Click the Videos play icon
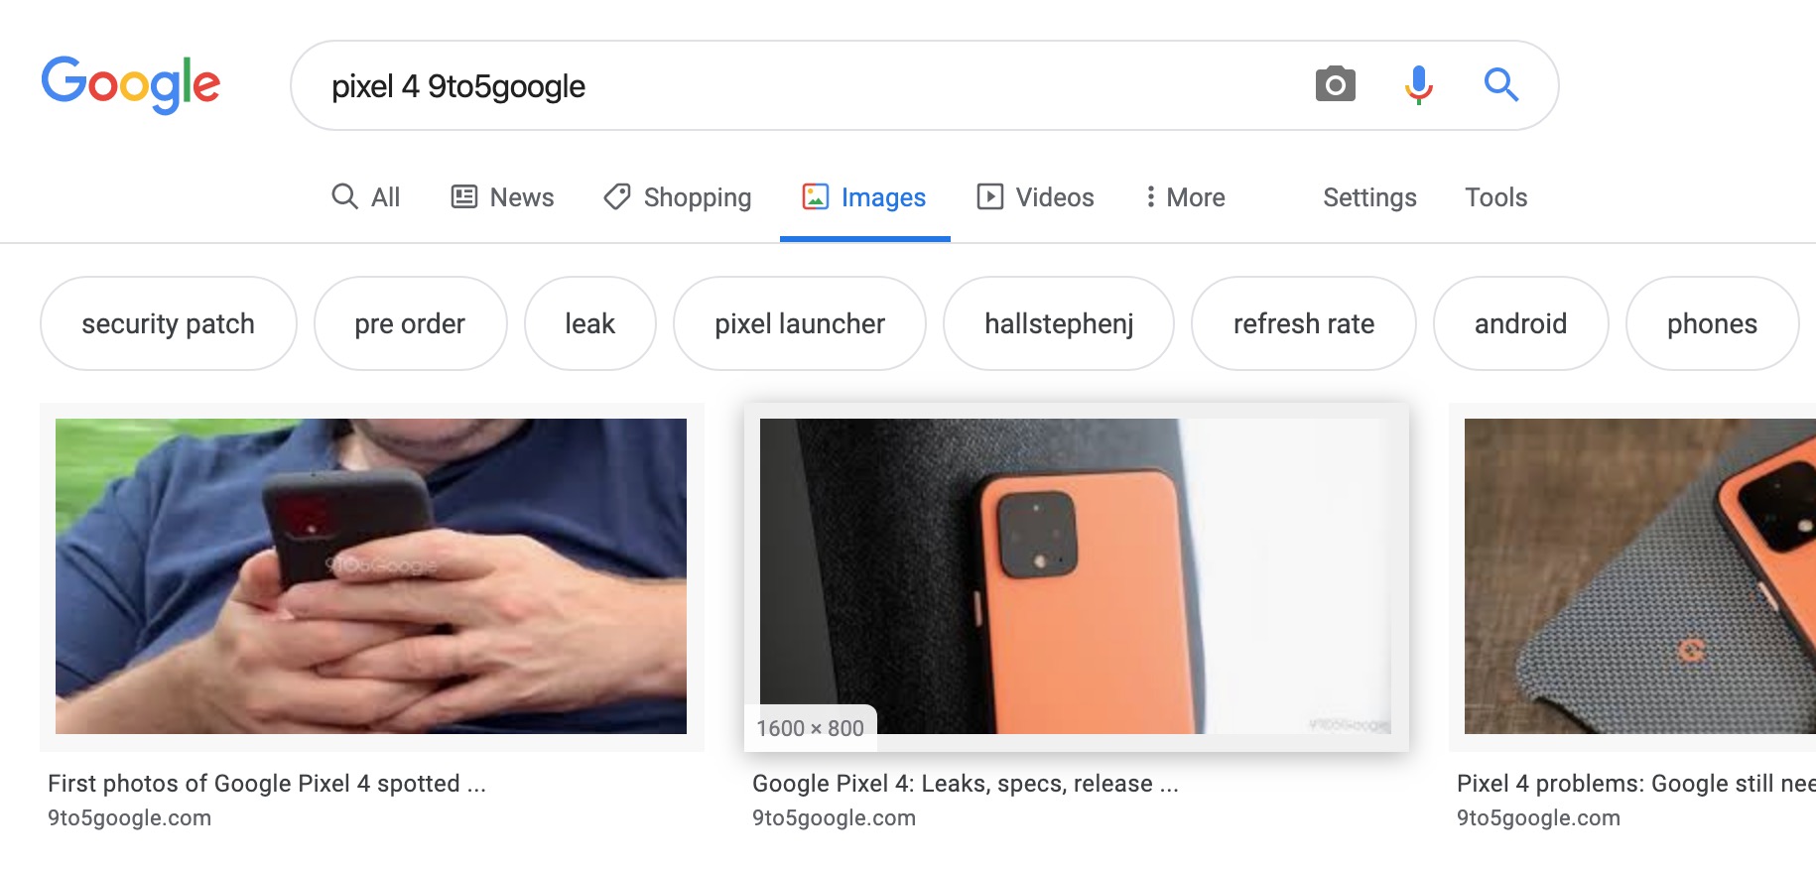Screen dimensions: 1816x869 click(x=990, y=196)
